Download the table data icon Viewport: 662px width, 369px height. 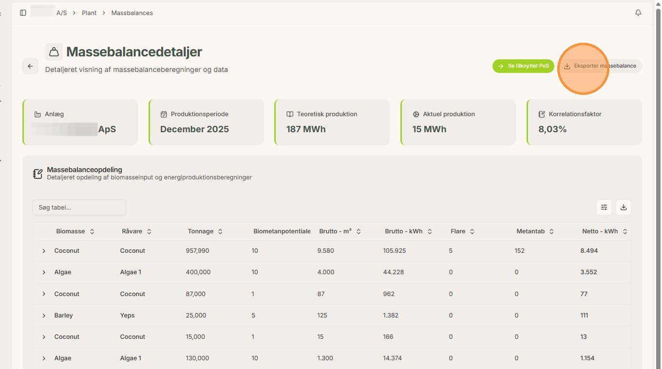tap(624, 207)
